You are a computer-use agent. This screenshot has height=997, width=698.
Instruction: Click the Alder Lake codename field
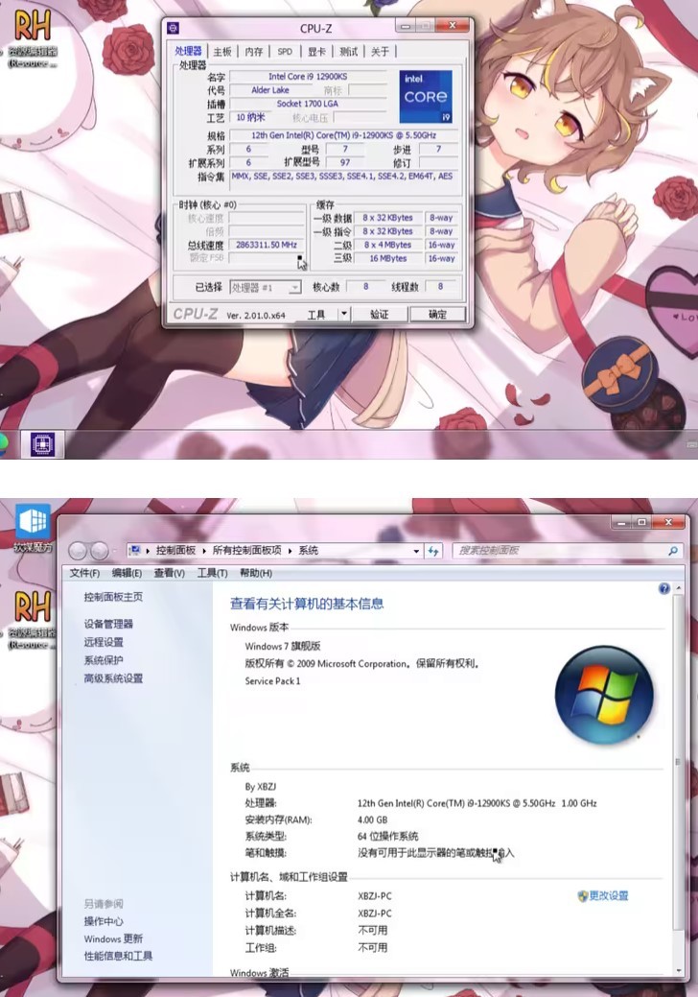coord(270,90)
